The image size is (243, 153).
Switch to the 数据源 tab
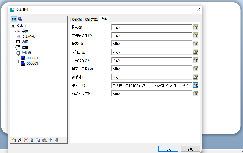[77, 19]
